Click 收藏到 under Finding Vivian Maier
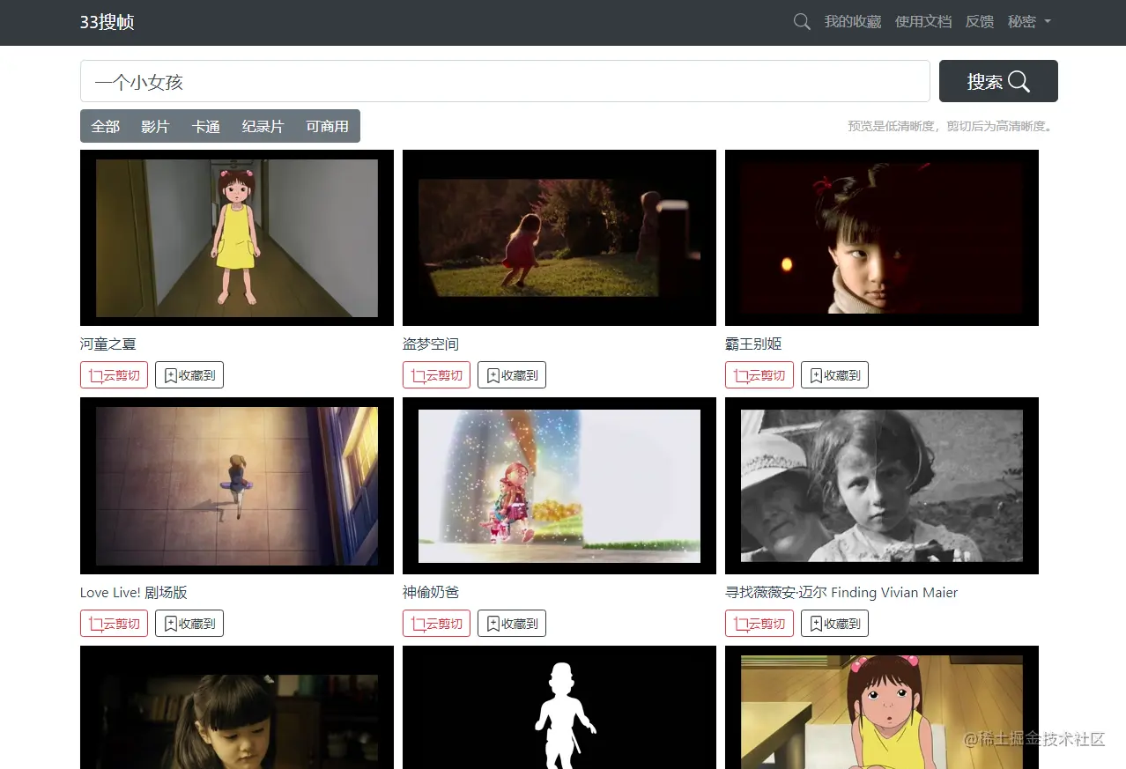 [x=834, y=624]
